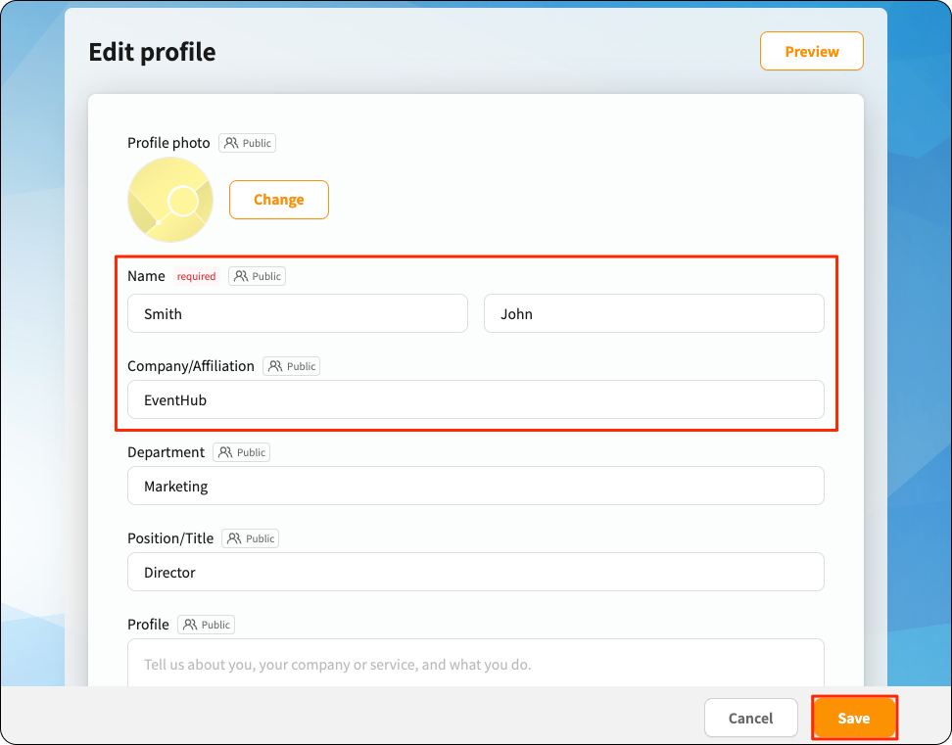Viewport: 952px width, 745px height.
Task: Click the first name field containing John
Action: (x=654, y=313)
